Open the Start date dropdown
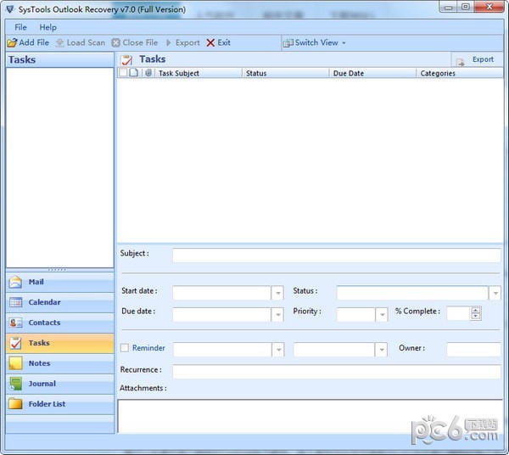The width and height of the screenshot is (509, 455). tap(277, 293)
